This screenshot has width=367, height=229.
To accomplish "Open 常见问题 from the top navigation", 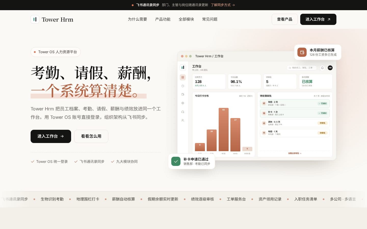I will 210,19.
